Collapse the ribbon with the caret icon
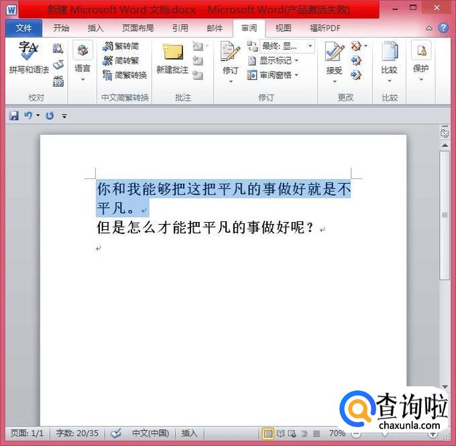Screen dimensions: 456x446 pos(429,28)
